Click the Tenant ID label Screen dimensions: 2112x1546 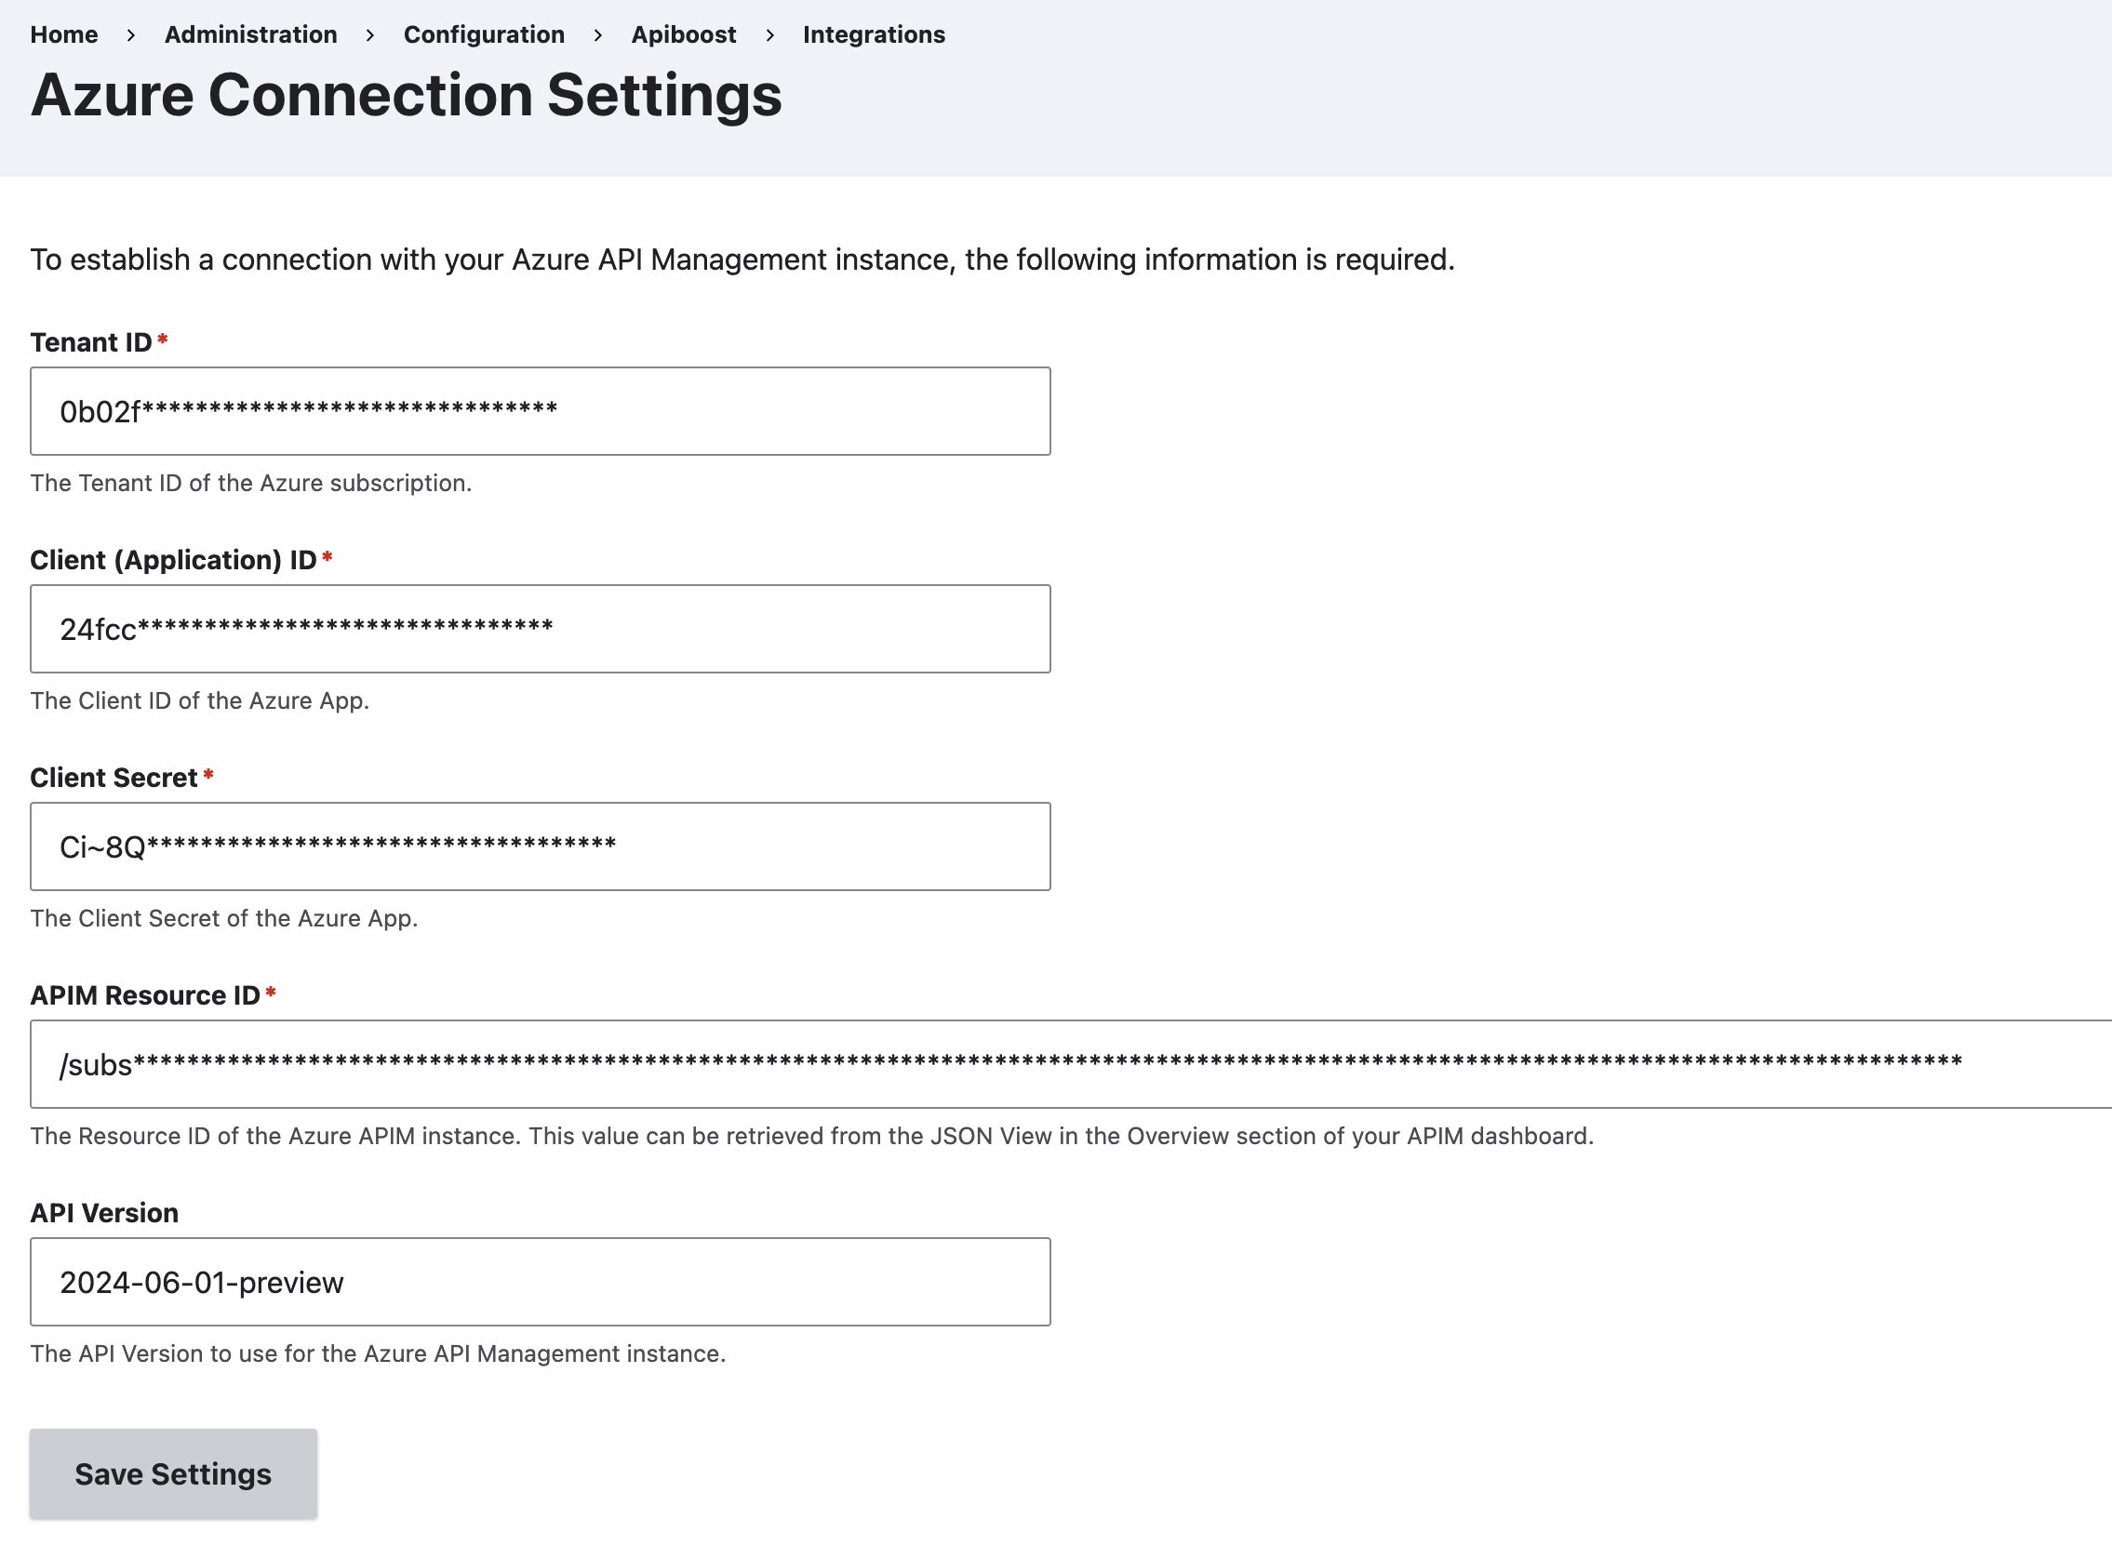click(91, 342)
